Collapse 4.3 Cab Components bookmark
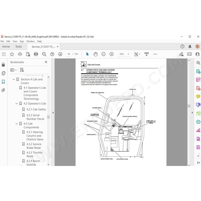The width and height of the screenshot is (201, 201). click(x=17, y=124)
